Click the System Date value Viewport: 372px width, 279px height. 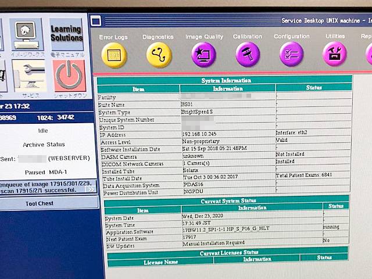point(202,216)
